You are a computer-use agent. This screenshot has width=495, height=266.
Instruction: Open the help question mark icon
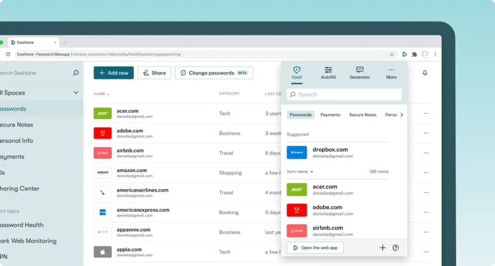395,248
